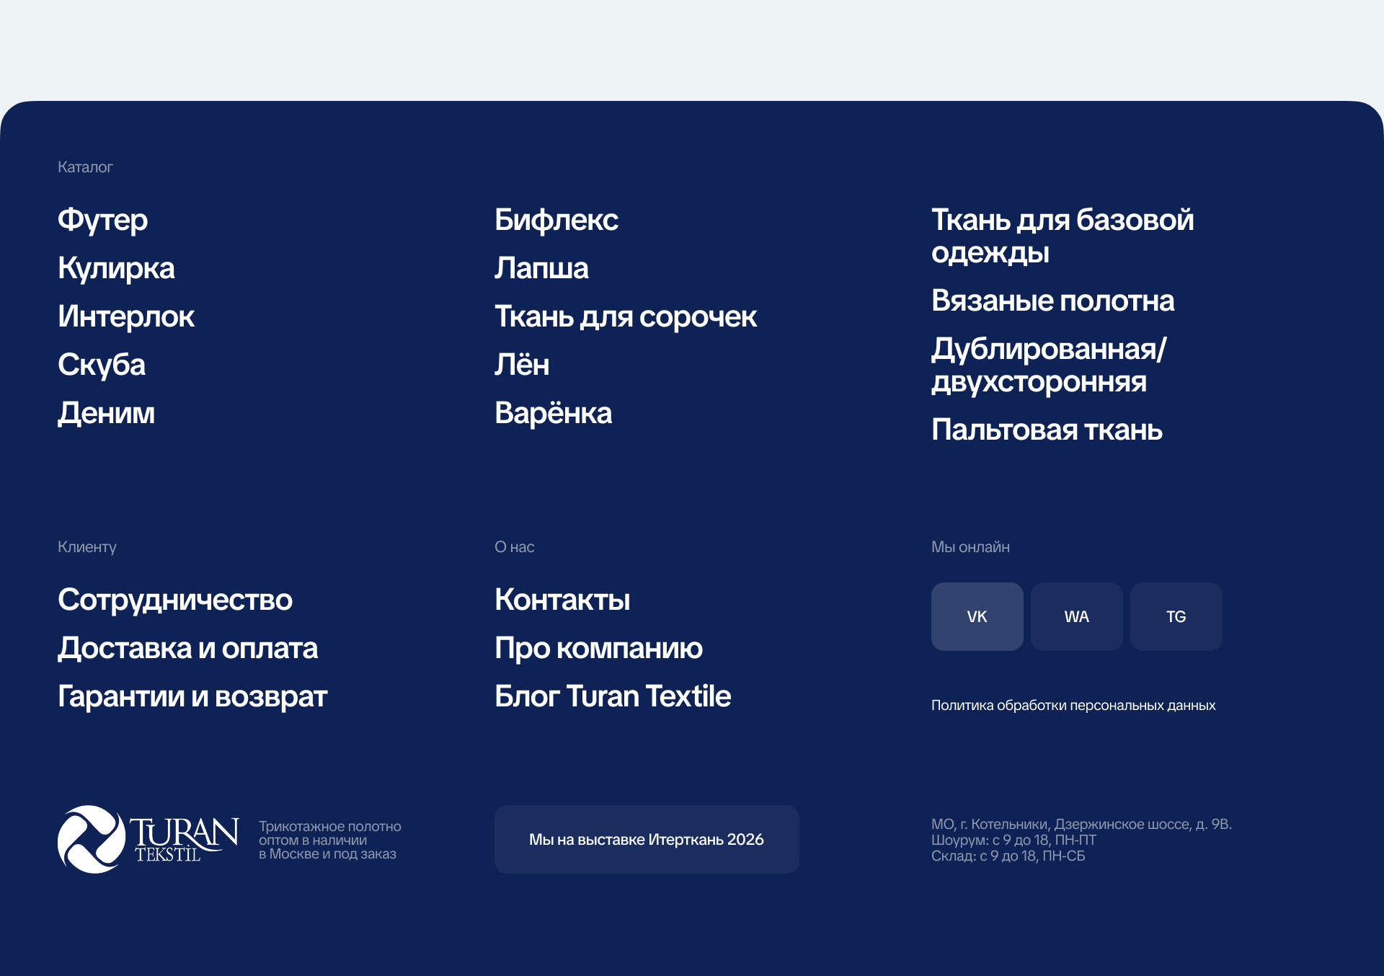Open WhatsApp chat via WA button
This screenshot has width=1384, height=976.
point(1076,616)
